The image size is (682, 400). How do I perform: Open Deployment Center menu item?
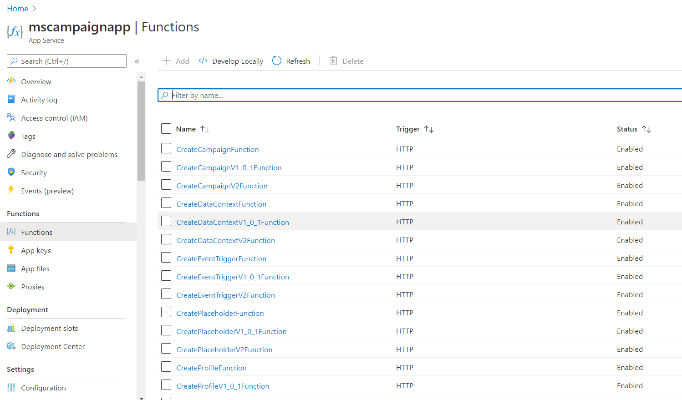tap(53, 346)
